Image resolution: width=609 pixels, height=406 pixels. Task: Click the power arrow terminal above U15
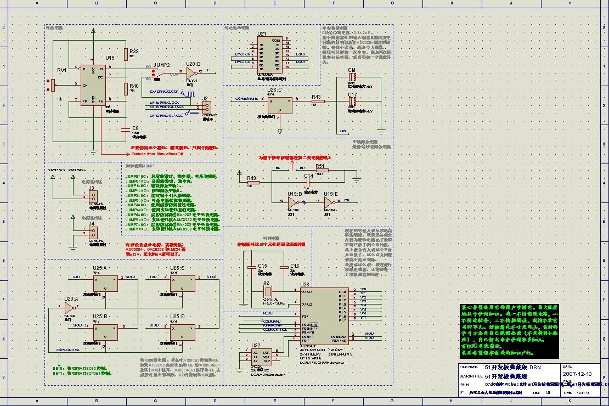point(93,31)
